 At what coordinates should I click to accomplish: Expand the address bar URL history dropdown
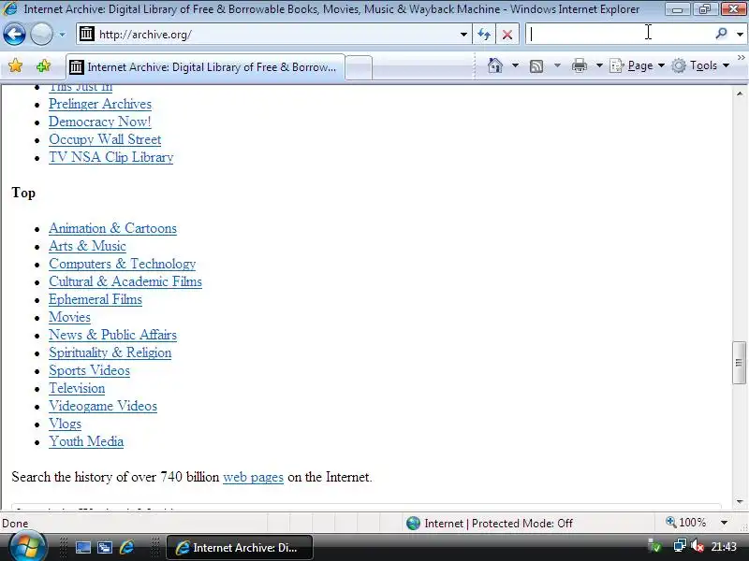coord(463,35)
